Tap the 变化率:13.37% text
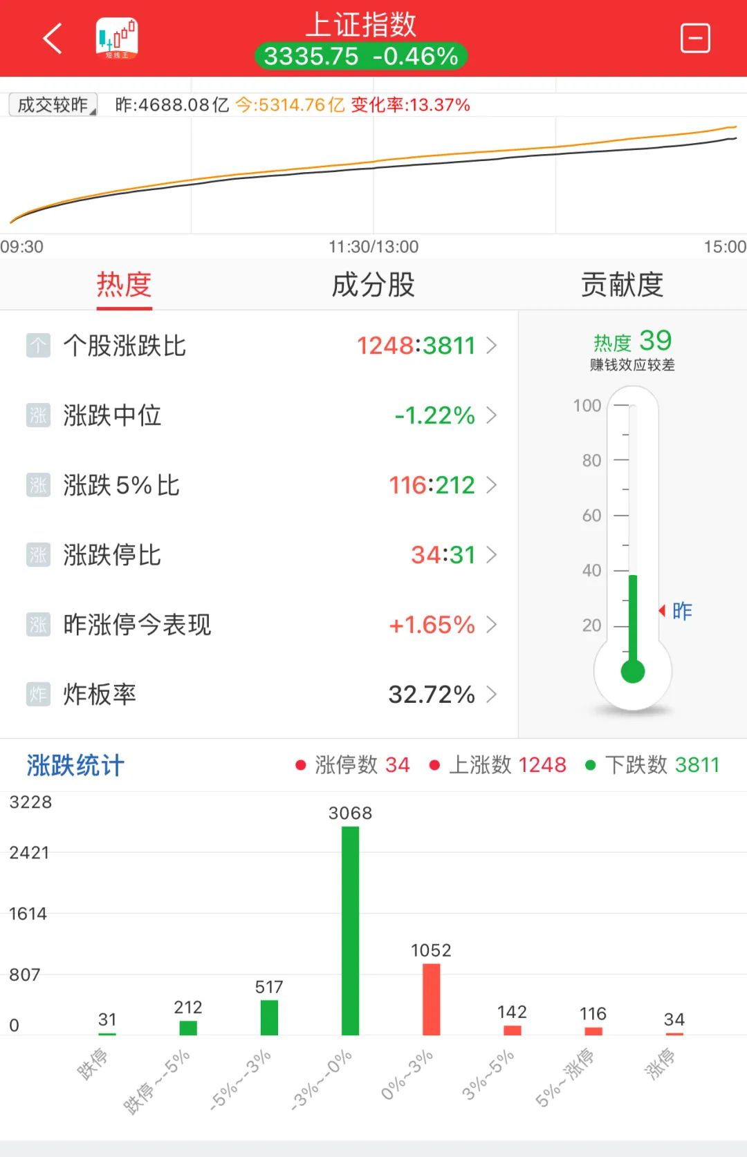The width and height of the screenshot is (747, 1157). [411, 104]
